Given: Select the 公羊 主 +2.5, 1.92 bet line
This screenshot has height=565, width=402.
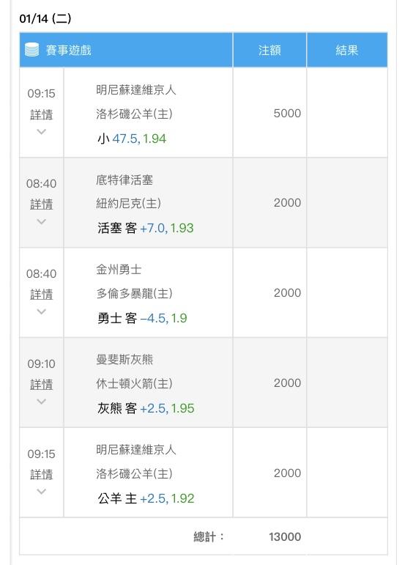Looking at the screenshot, I should coord(146,498).
